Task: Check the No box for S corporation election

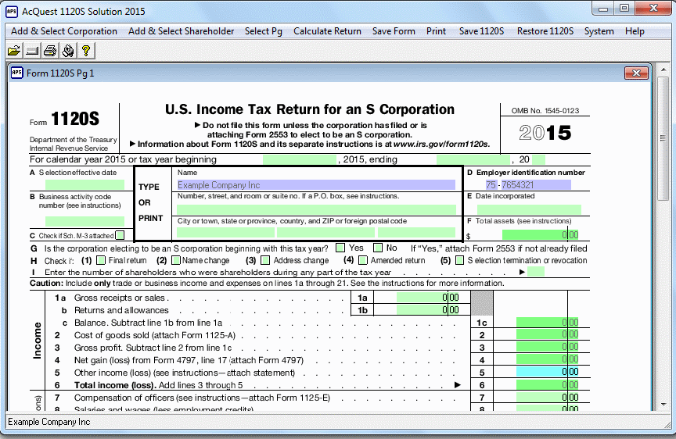Action: [378, 248]
